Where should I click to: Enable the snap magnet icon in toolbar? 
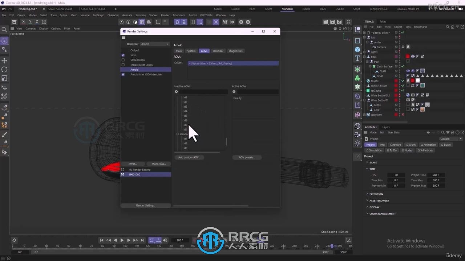pyautogui.click(x=177, y=22)
